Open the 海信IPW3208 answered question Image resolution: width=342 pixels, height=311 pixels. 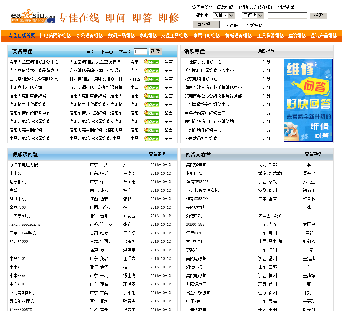pos(197,182)
